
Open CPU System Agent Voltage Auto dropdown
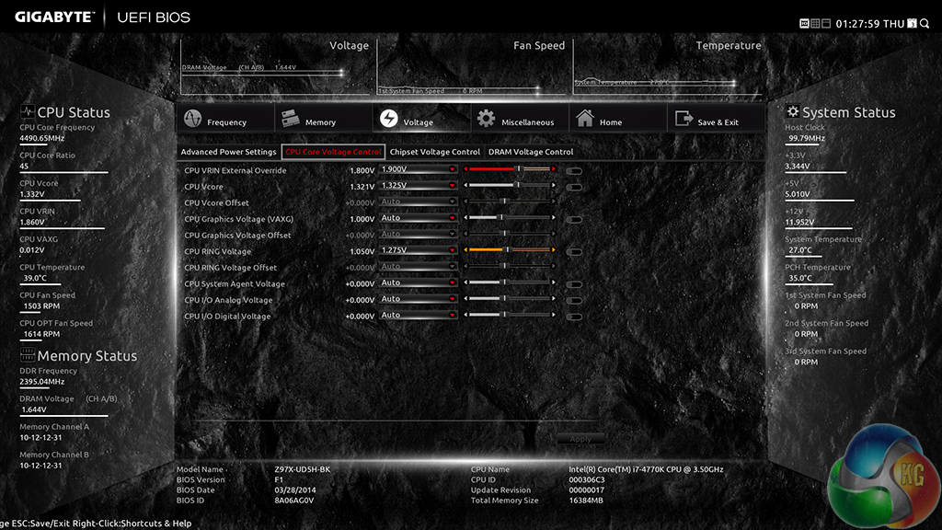pos(419,282)
